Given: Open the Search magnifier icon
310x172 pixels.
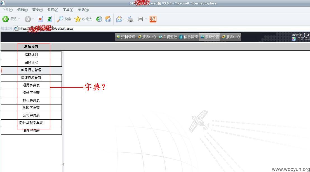Looking at the screenshot, I should click(60, 19).
